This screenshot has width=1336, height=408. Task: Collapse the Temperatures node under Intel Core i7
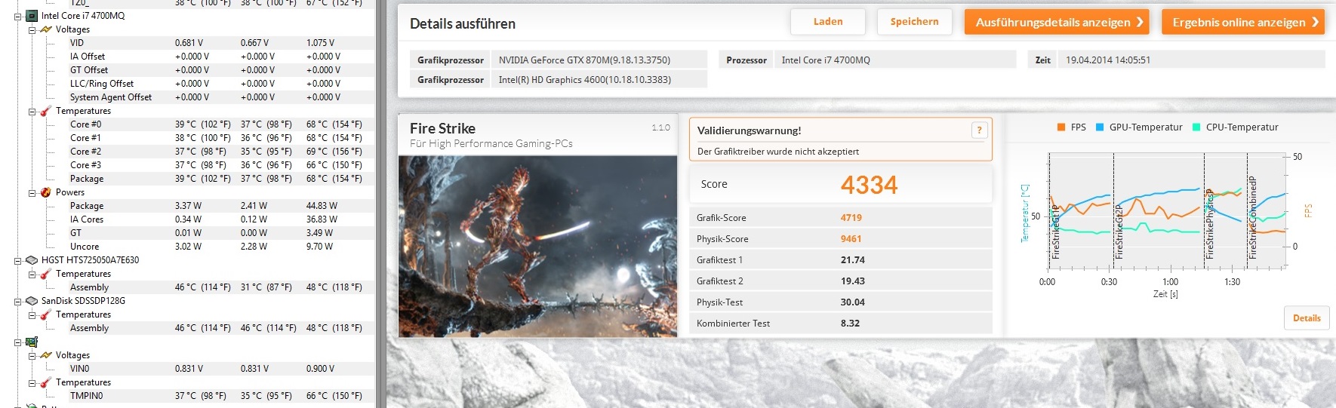point(32,111)
